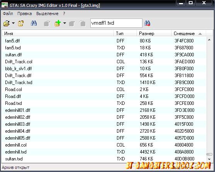Screen dimensions: 215x172
Task: Close the Crazy IMG Editor window
Action: pos(204,3)
